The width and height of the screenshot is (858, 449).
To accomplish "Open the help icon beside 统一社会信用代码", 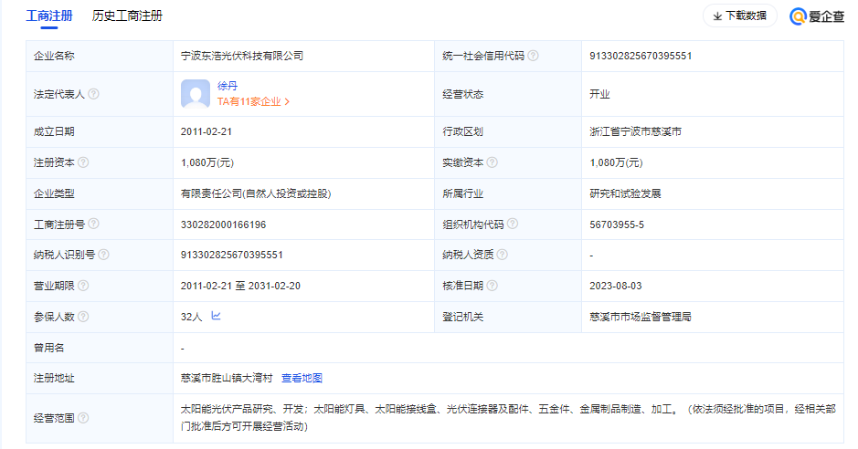I will (533, 56).
